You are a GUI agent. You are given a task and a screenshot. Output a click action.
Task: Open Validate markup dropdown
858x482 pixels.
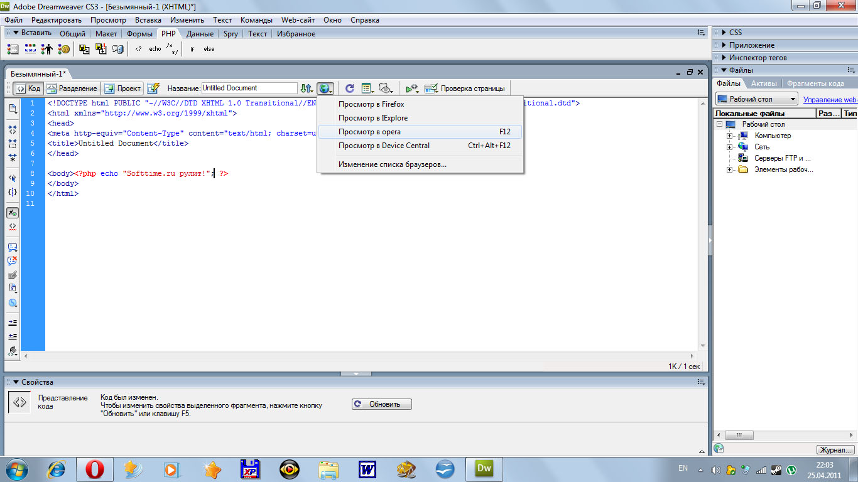click(412, 88)
